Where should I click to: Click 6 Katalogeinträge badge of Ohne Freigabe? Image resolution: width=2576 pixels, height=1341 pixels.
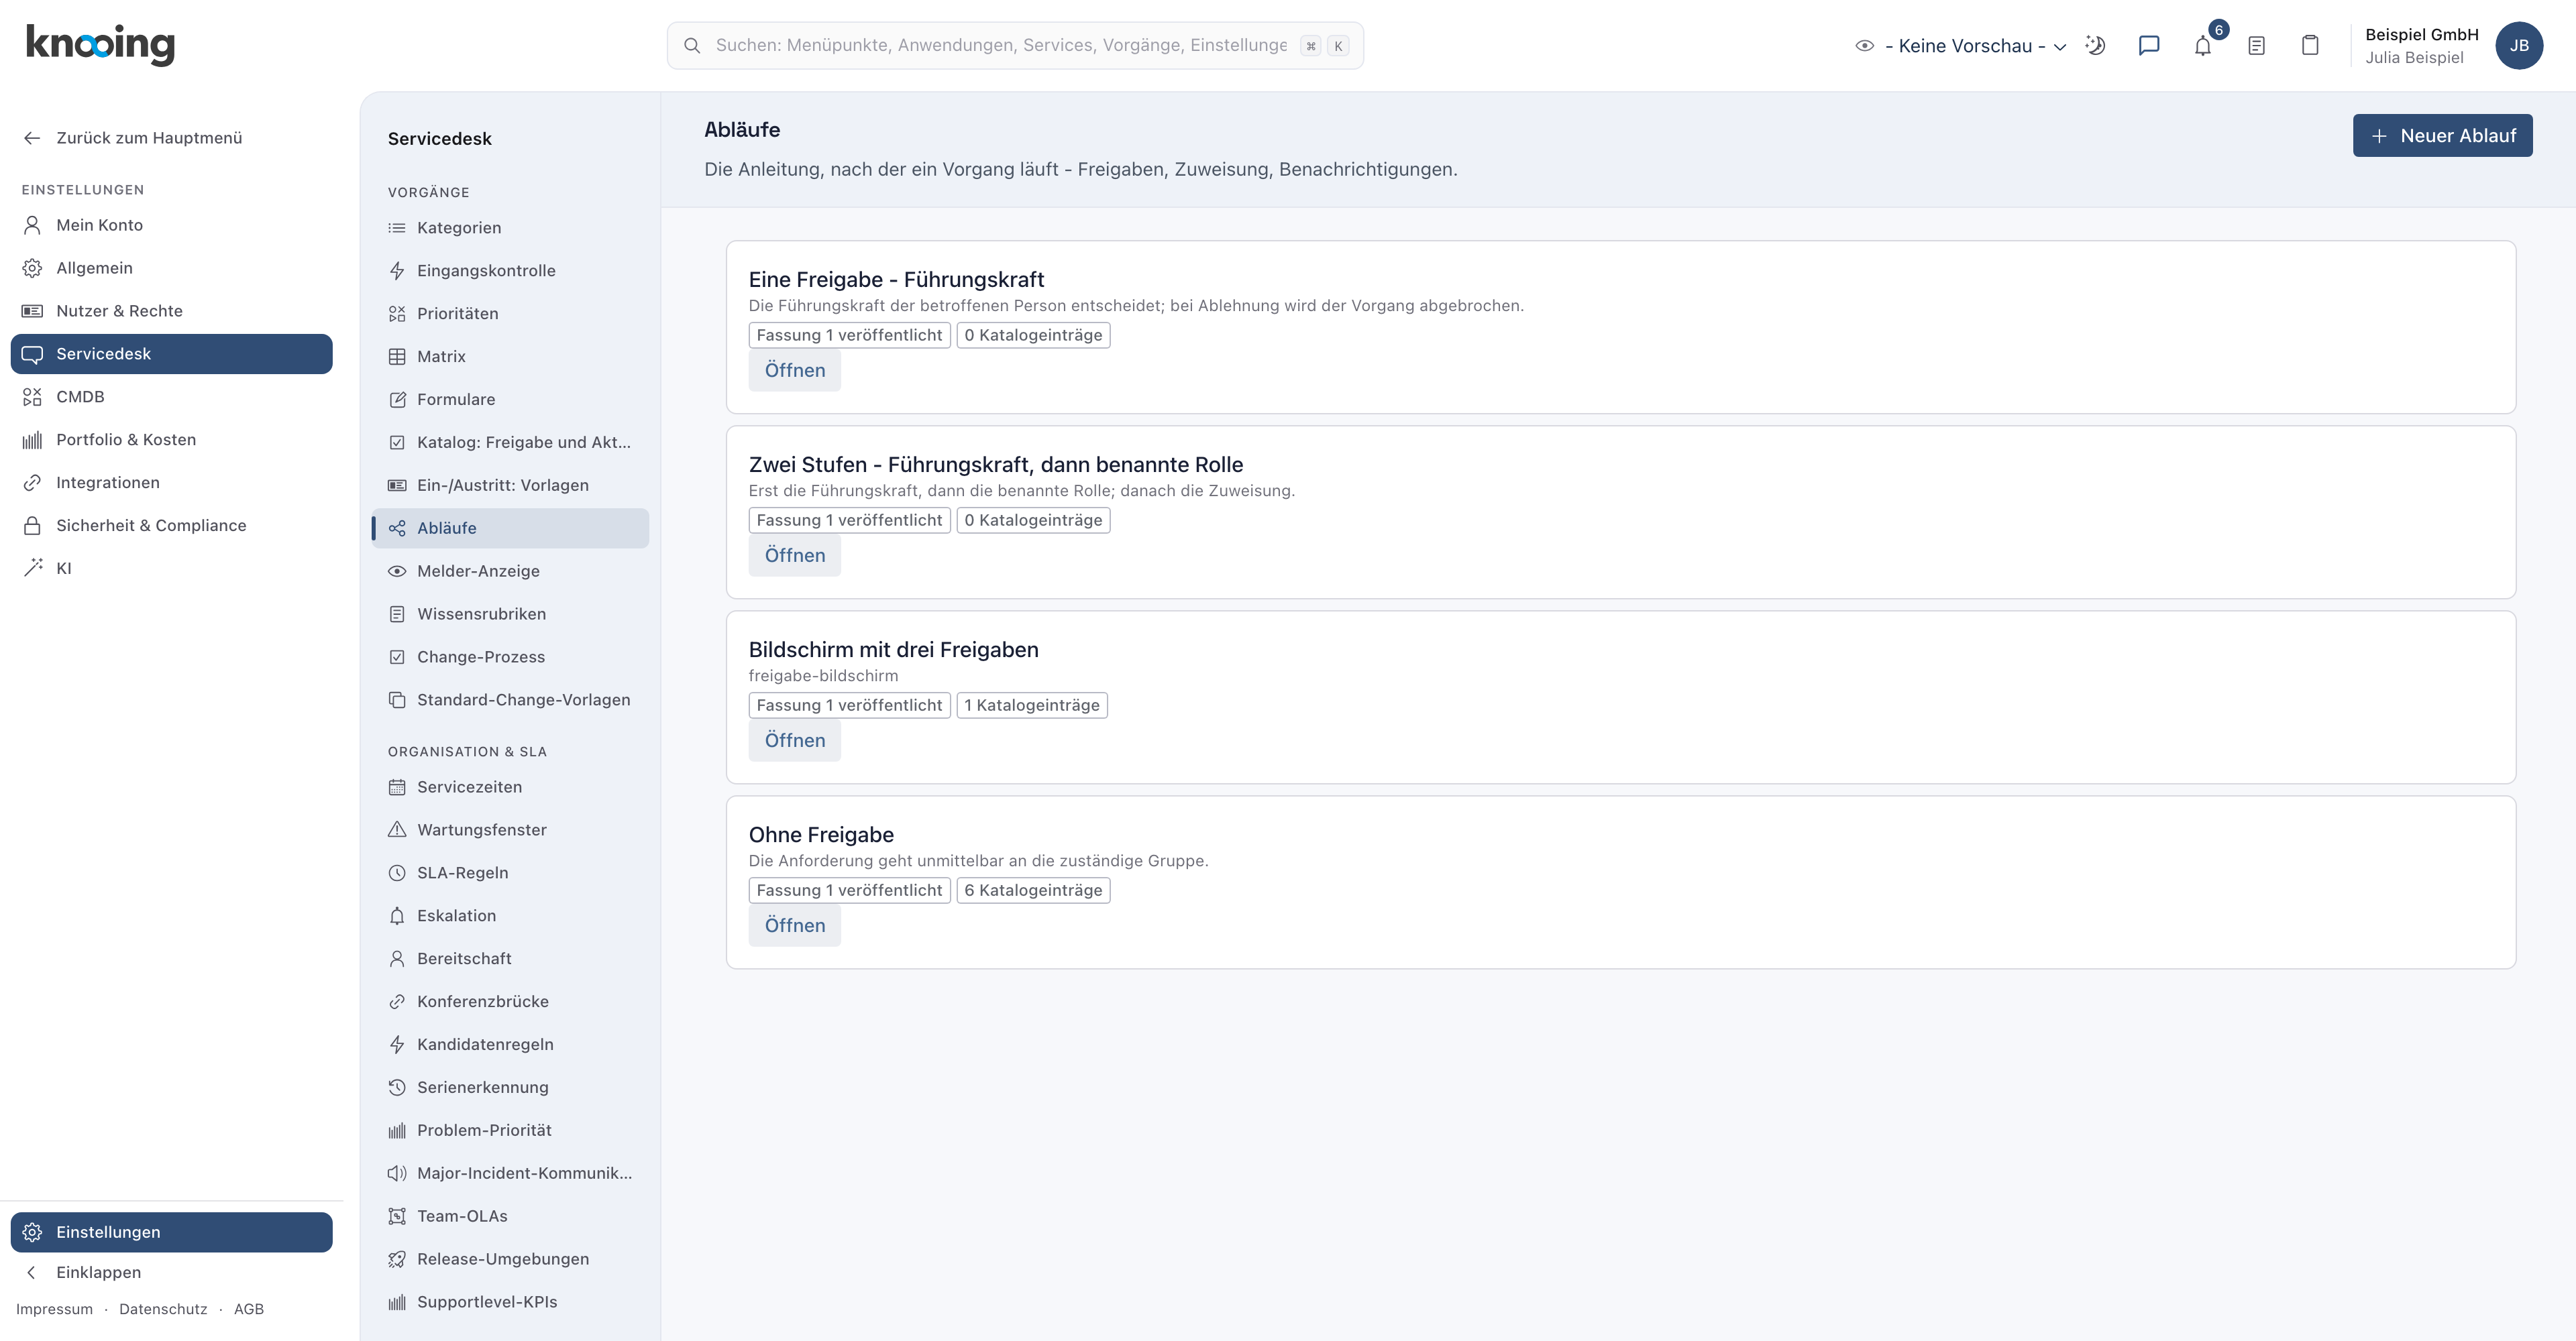(1033, 890)
